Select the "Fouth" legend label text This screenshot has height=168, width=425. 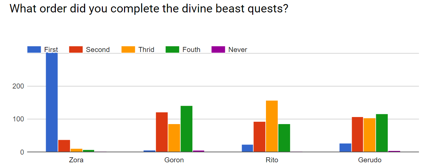pos(191,50)
